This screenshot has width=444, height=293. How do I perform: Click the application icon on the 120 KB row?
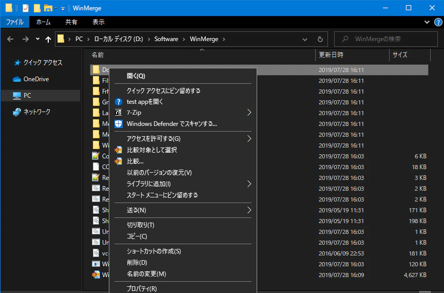(96, 264)
